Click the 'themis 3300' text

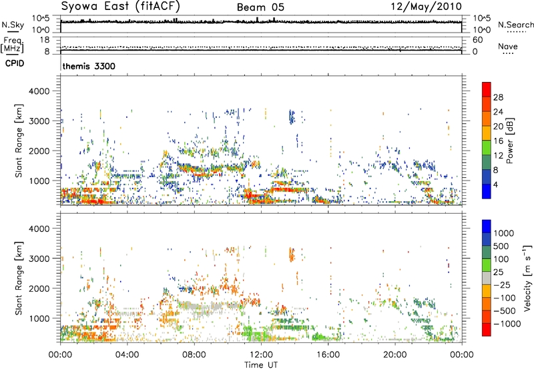click(x=89, y=66)
